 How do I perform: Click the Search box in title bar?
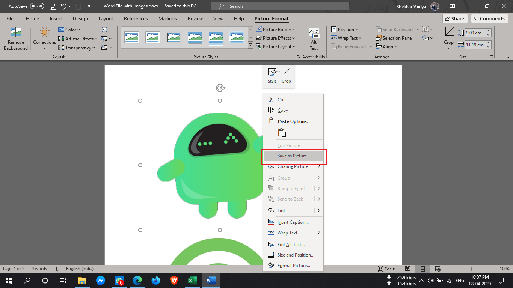(x=280, y=6)
